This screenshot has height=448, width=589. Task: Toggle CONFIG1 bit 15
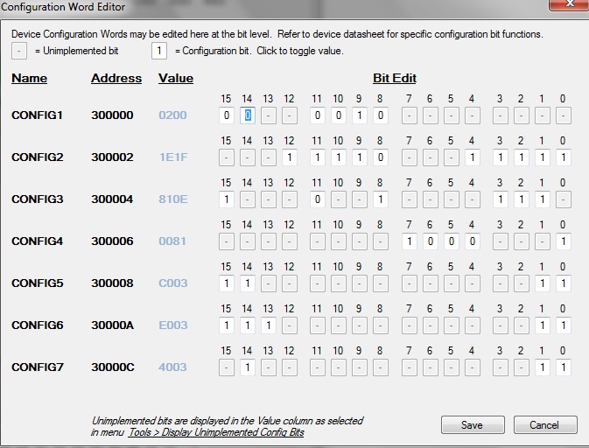tap(227, 115)
